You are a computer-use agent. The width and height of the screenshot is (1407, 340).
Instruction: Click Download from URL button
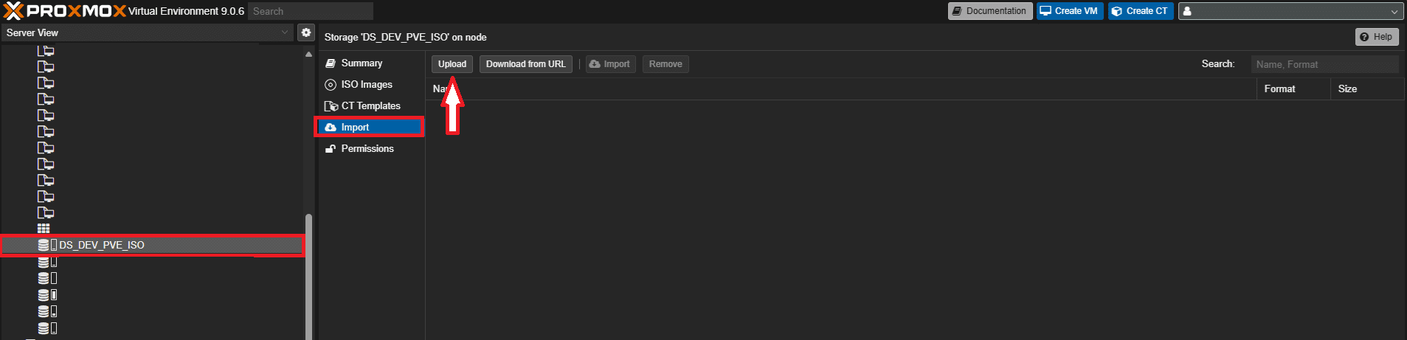click(x=525, y=64)
